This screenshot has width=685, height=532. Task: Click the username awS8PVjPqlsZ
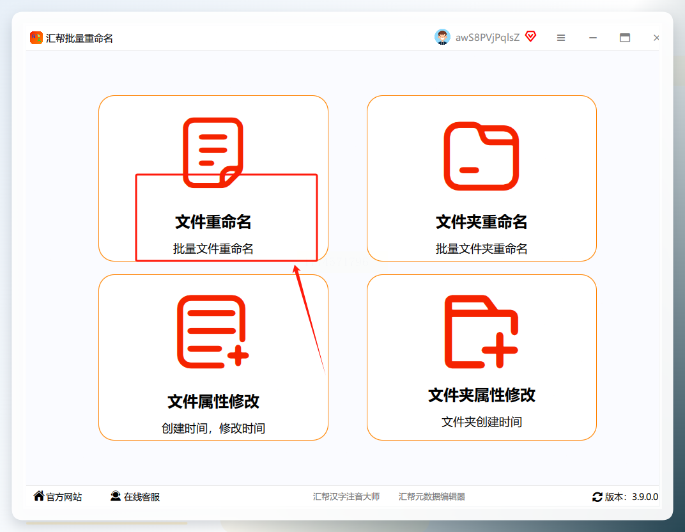(x=488, y=38)
